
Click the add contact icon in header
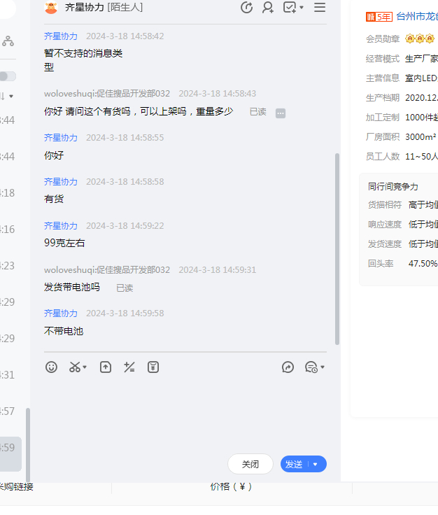point(268,8)
